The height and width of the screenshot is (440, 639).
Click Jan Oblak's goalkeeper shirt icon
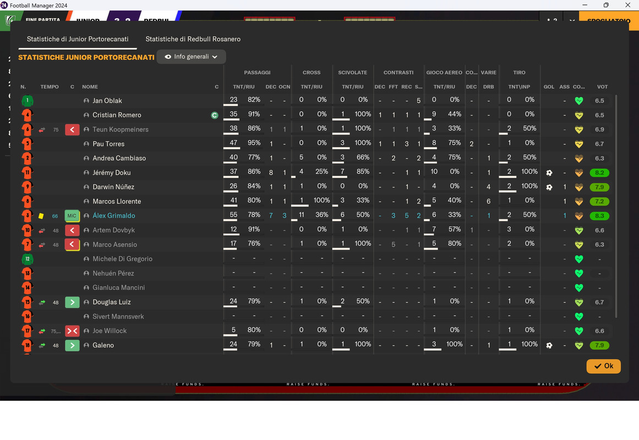28,101
